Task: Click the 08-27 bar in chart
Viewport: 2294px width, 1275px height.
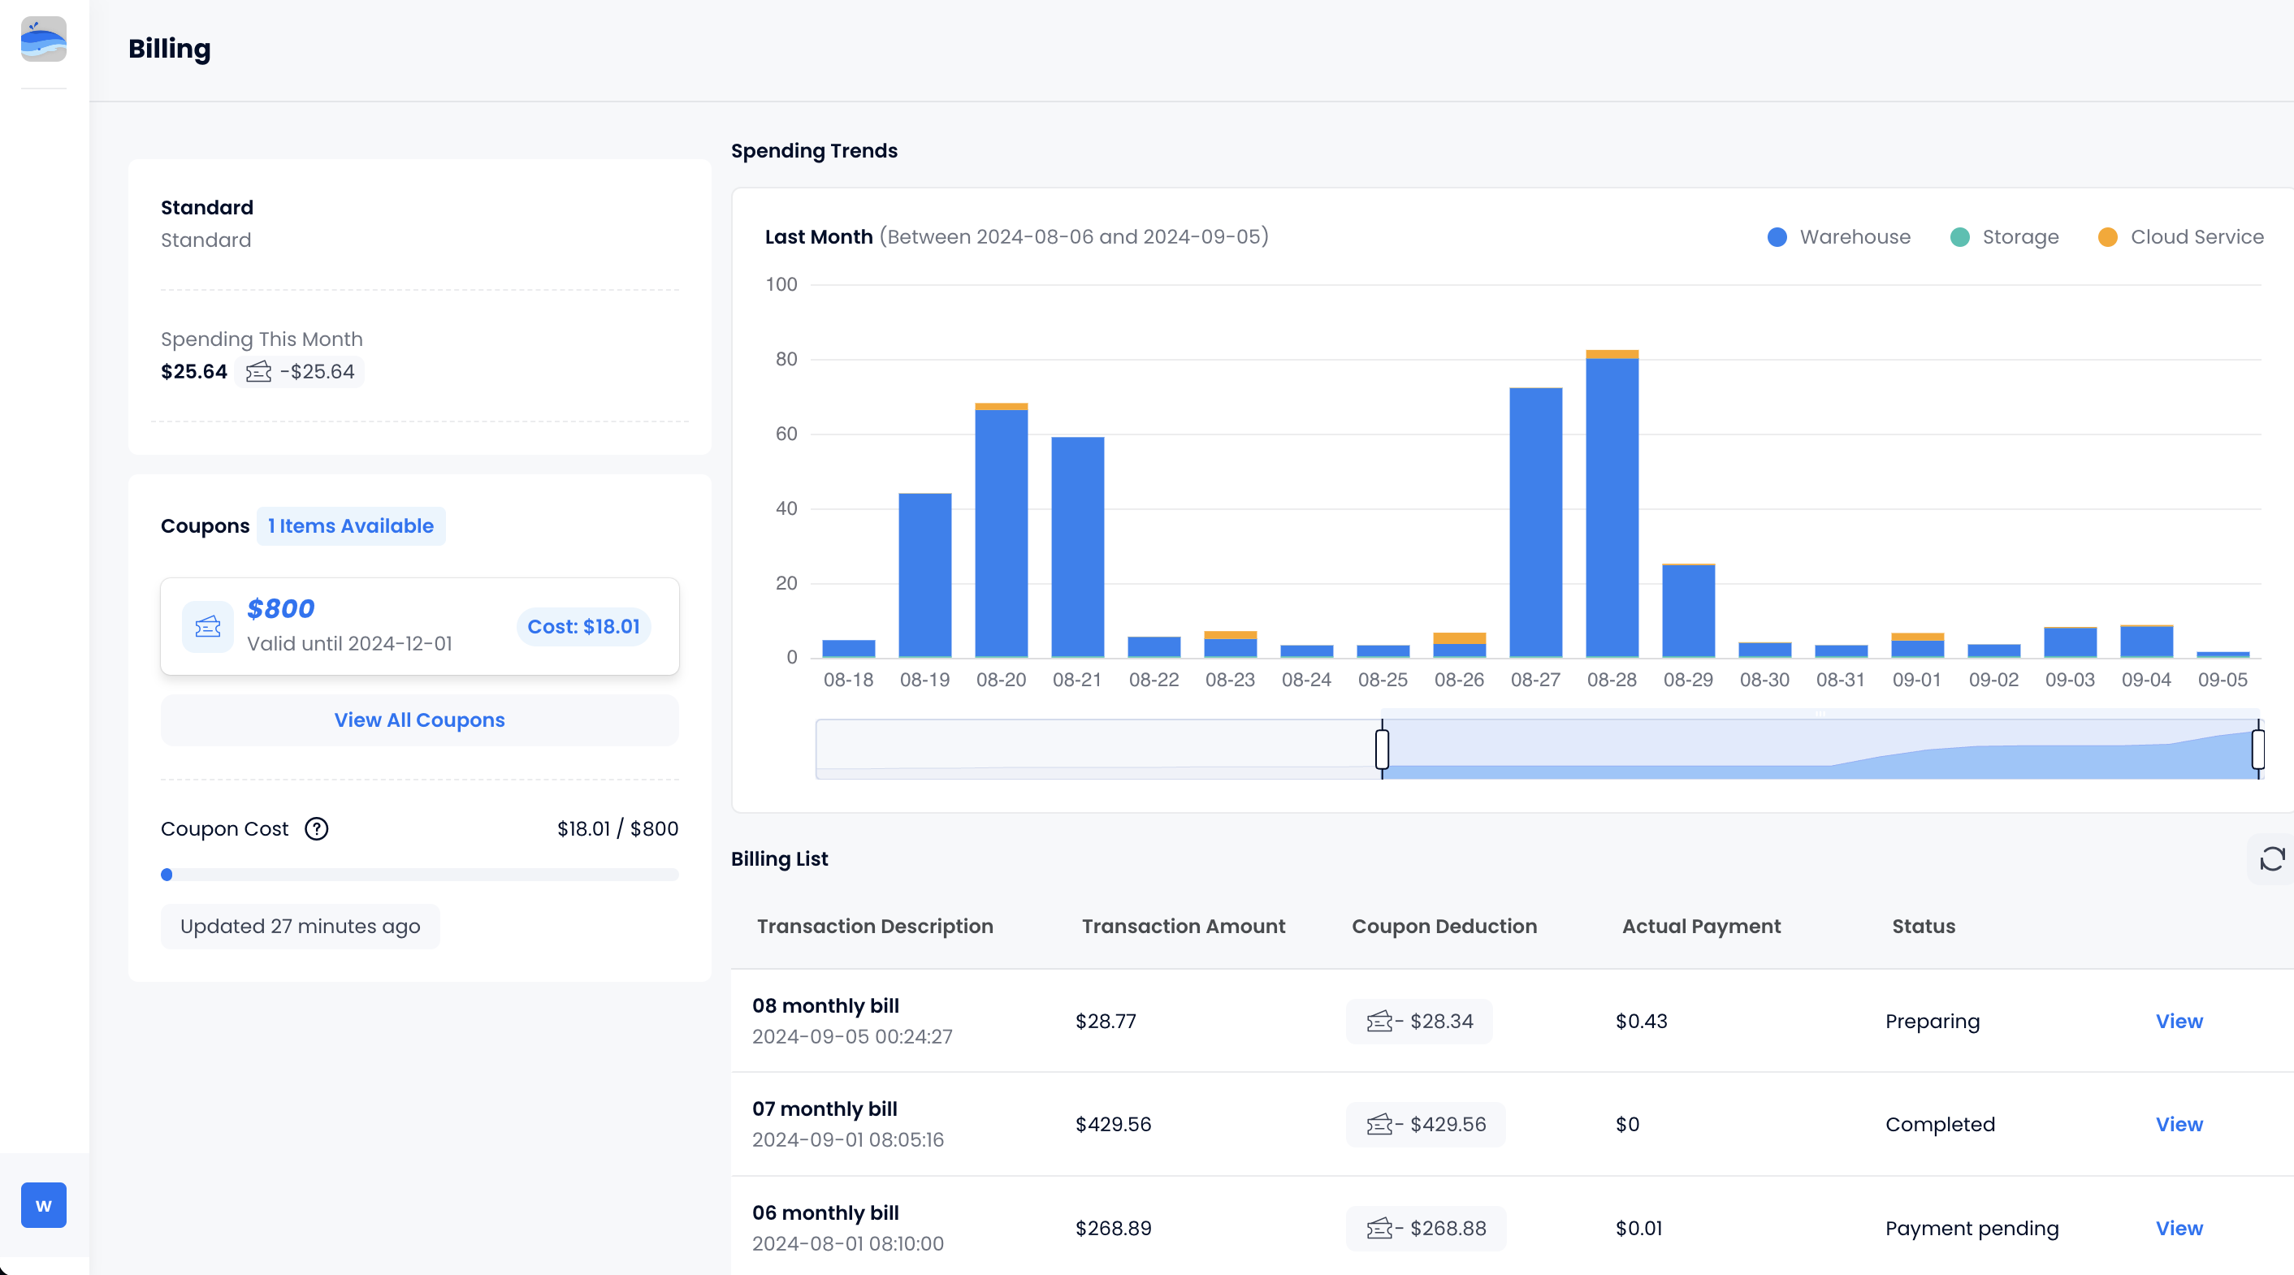Action: pos(1535,523)
